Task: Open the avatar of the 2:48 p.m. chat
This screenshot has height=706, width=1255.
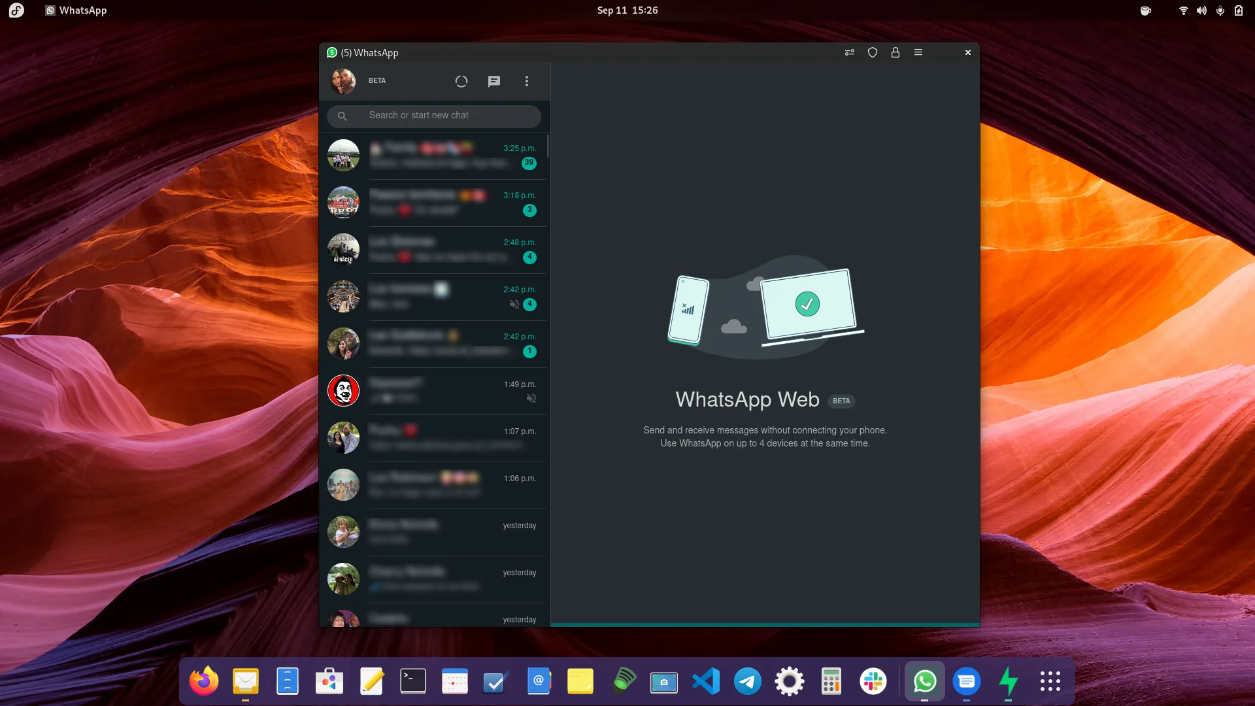Action: [343, 250]
